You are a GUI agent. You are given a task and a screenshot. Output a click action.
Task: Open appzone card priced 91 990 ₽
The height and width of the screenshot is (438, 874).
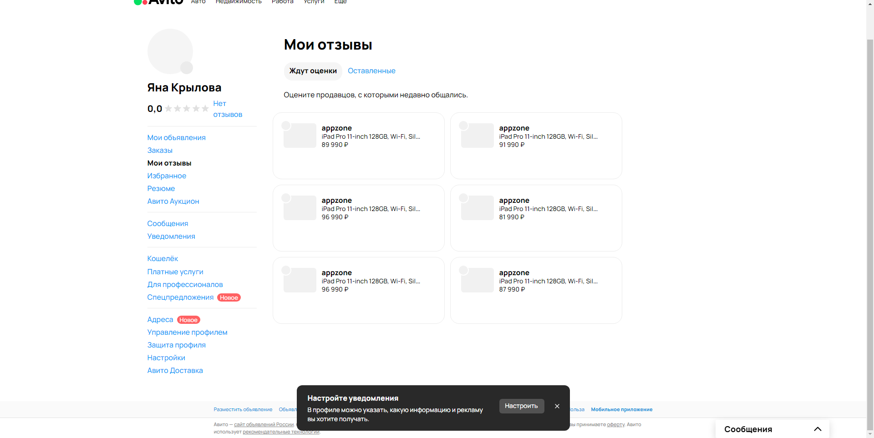536,146
